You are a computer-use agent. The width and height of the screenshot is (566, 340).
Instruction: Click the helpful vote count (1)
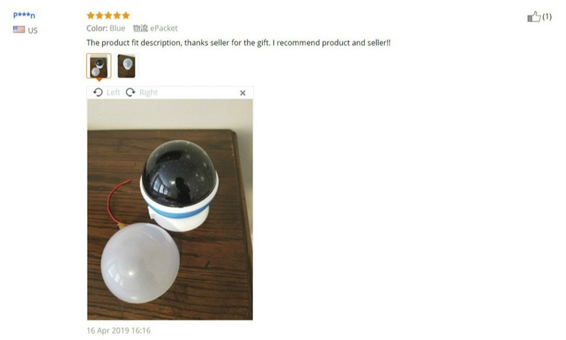point(547,17)
